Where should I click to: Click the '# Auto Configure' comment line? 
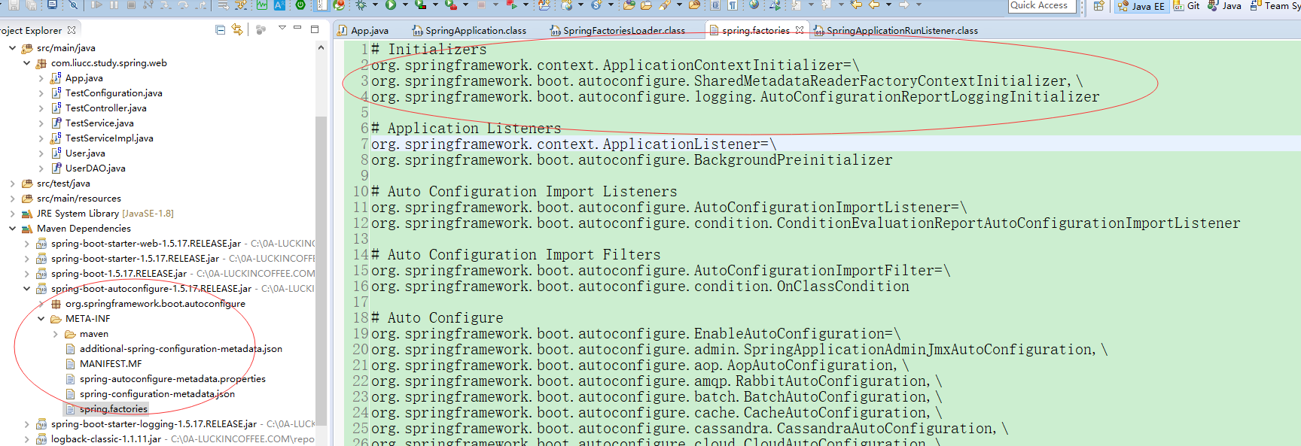[x=437, y=318]
